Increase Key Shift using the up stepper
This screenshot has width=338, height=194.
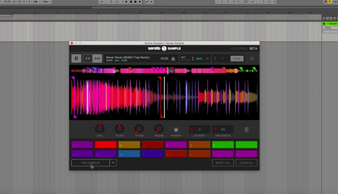192,128
